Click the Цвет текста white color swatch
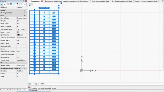164x92 pixels. coord(18,35)
